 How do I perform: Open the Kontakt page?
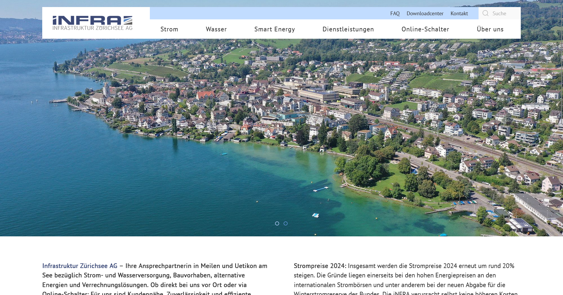pyautogui.click(x=459, y=13)
